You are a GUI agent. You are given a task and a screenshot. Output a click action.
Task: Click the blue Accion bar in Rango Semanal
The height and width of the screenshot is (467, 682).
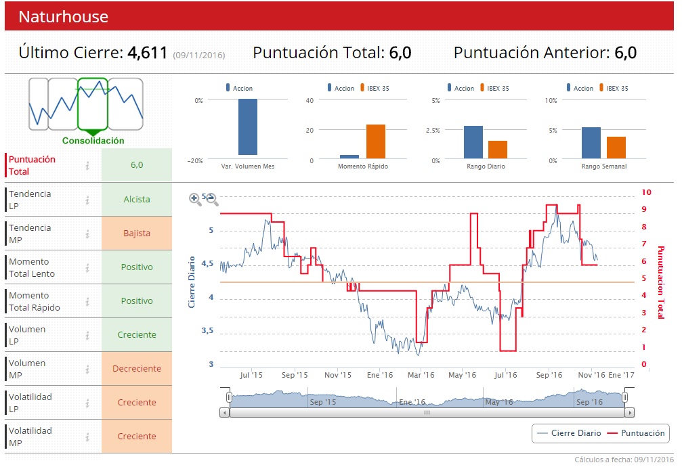pos(591,143)
